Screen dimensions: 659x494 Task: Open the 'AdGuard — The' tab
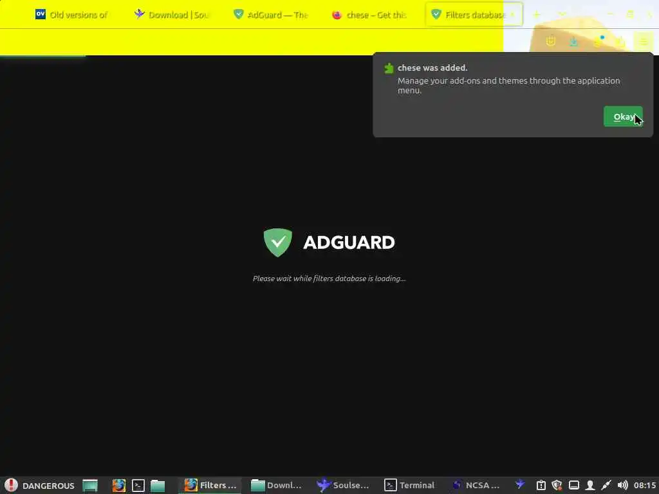coord(271,15)
